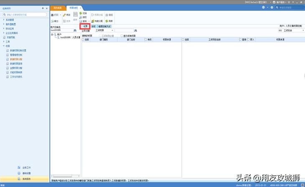Click the department code column header

click(x=104, y=40)
